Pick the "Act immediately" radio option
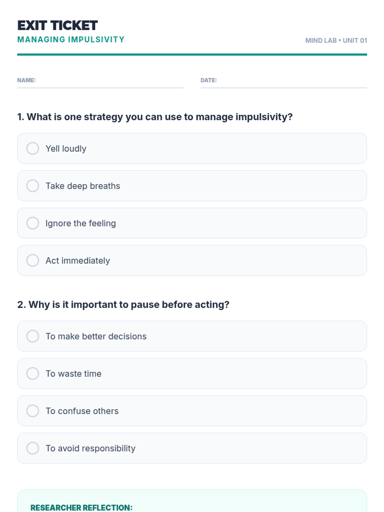The width and height of the screenshot is (384, 512). pos(33,260)
